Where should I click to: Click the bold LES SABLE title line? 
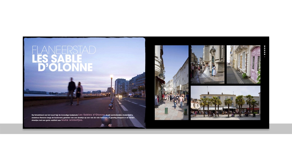point(57,59)
